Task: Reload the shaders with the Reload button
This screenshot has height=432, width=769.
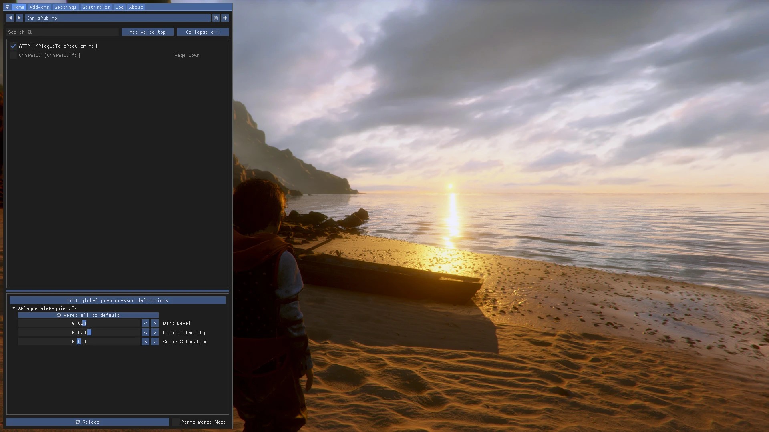Action: pyautogui.click(x=88, y=422)
